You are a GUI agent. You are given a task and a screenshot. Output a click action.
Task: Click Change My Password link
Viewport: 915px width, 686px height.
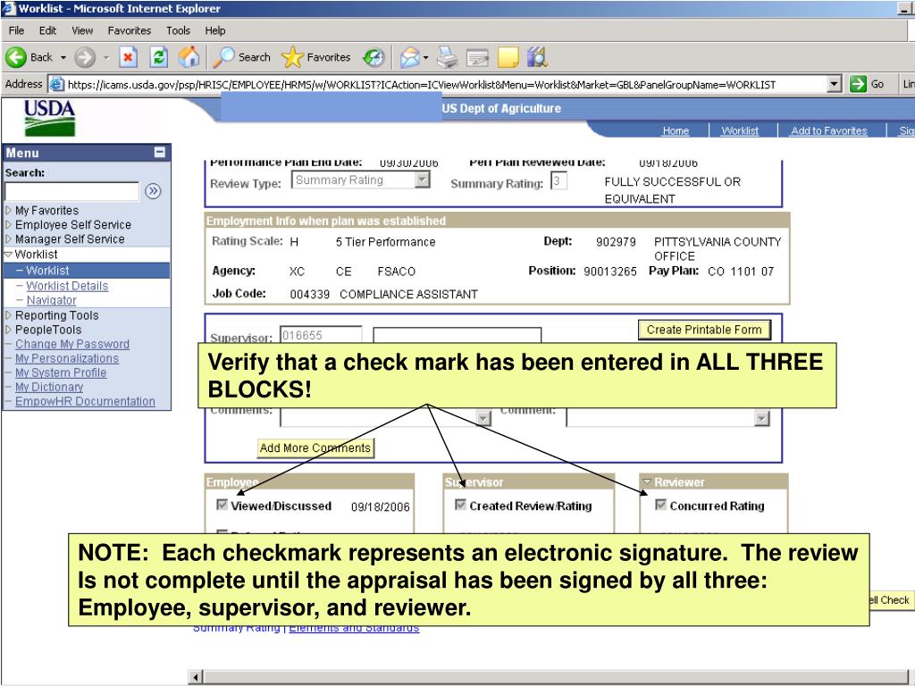click(72, 344)
